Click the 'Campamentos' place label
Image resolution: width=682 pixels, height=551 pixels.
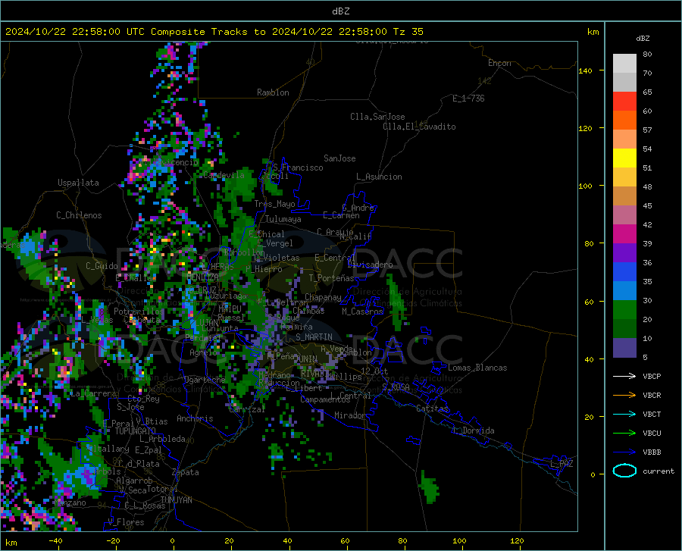click(x=325, y=399)
